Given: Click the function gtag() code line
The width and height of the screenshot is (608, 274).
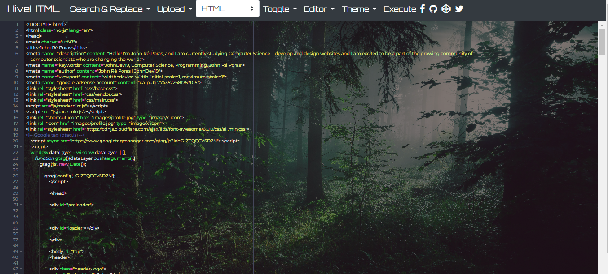Looking at the screenshot, I should (x=85, y=158).
